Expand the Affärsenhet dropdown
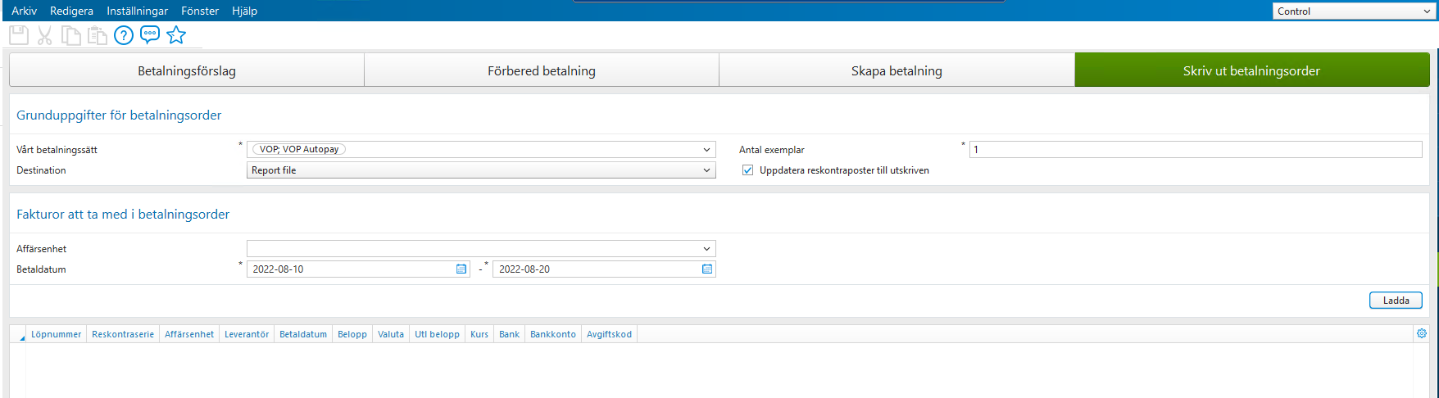Viewport: 1439px width, 398px height. (x=706, y=249)
